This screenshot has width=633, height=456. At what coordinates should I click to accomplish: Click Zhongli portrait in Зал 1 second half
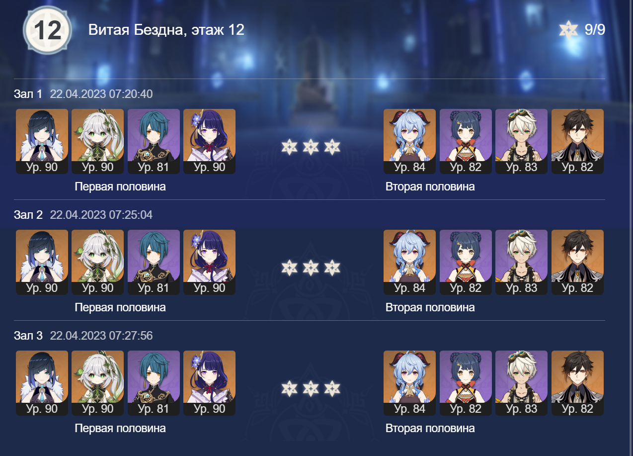[577, 141]
